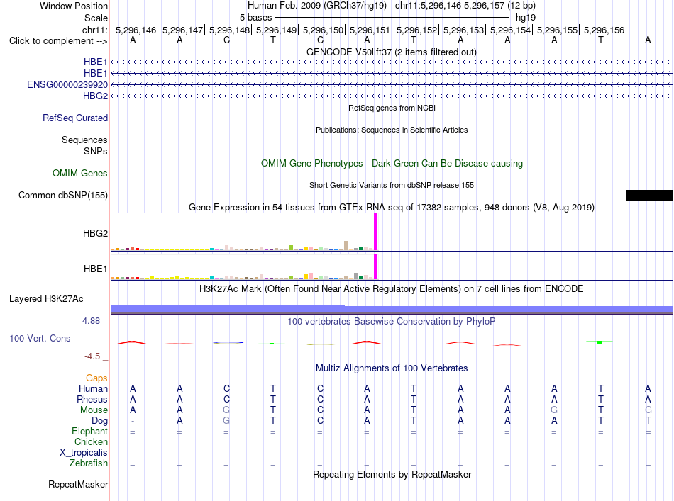Viewport: 674px width, 501px height.
Task: Click the 'Click to complement -->' label
Action: pyautogui.click(x=58, y=41)
